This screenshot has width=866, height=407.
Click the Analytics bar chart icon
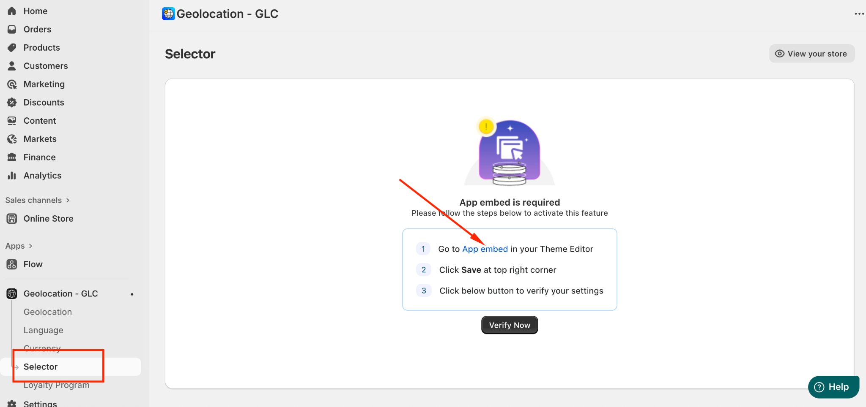(12, 176)
